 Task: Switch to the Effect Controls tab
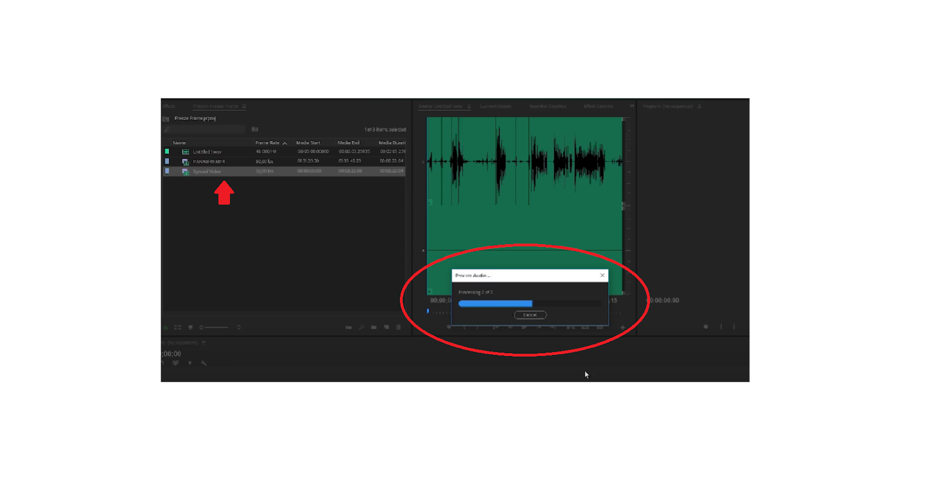598,107
